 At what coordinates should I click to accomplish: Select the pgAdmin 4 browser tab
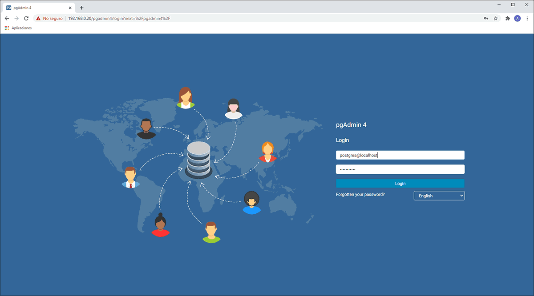tap(39, 8)
